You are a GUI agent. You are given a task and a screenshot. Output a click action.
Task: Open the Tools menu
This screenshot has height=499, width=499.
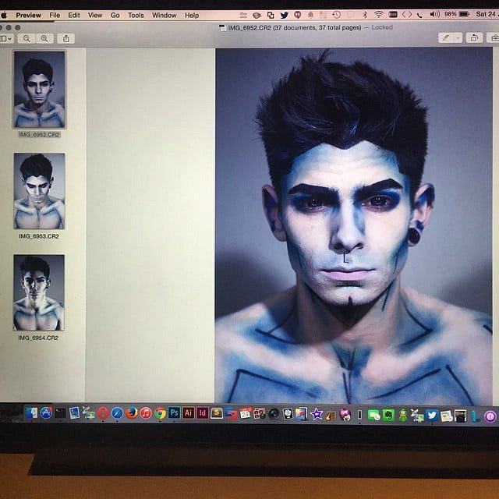pyautogui.click(x=136, y=15)
